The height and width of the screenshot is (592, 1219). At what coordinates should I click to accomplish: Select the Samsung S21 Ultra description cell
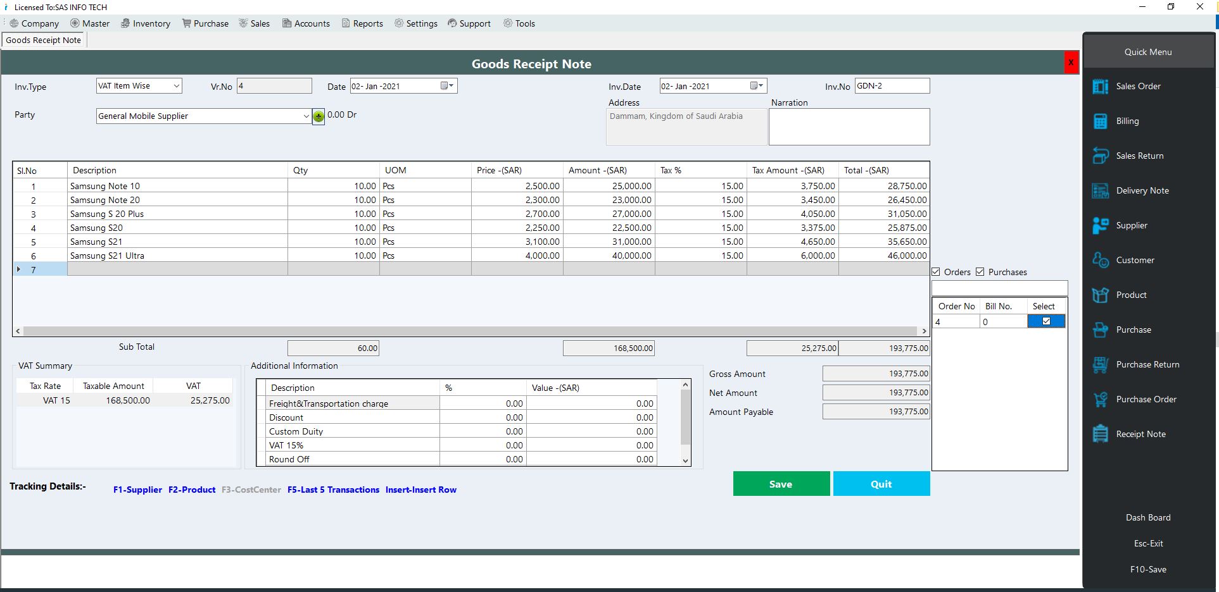pyautogui.click(x=177, y=256)
